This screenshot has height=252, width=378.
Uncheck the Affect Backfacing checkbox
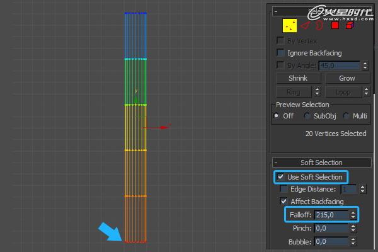pyautogui.click(x=283, y=201)
